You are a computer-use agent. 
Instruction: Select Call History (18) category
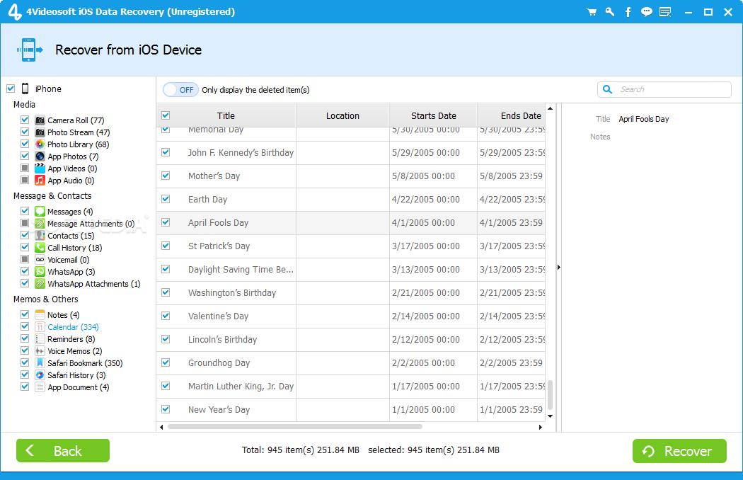[x=74, y=248]
